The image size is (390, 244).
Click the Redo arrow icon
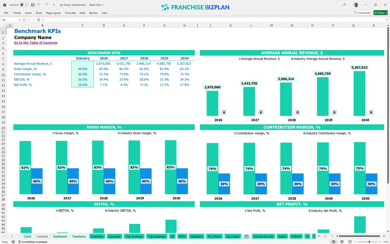(46, 5)
